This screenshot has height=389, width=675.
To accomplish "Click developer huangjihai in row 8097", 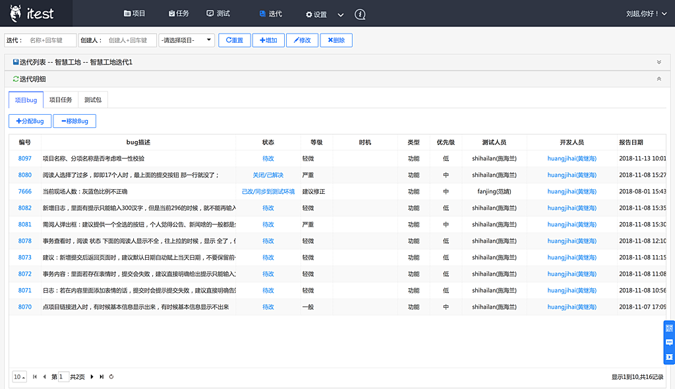I will pos(572,158).
